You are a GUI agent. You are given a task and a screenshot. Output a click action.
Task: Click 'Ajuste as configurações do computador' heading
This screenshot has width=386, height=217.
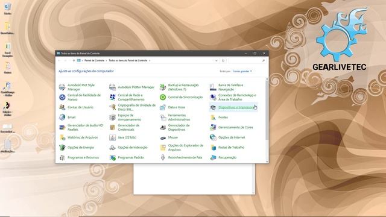tap(86, 71)
